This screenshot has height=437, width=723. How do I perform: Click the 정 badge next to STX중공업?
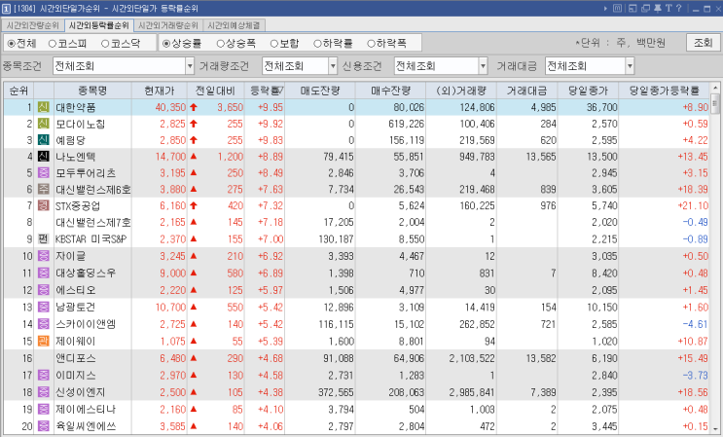44,205
